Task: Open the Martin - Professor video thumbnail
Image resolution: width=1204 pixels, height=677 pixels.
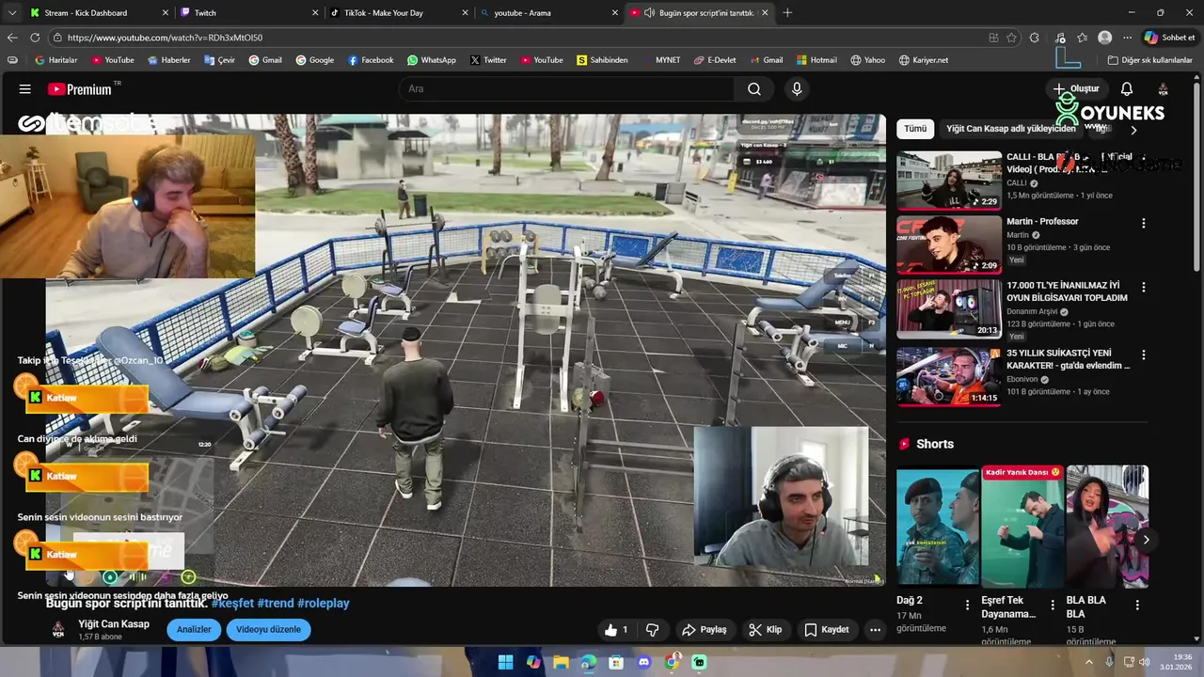Action: [948, 244]
